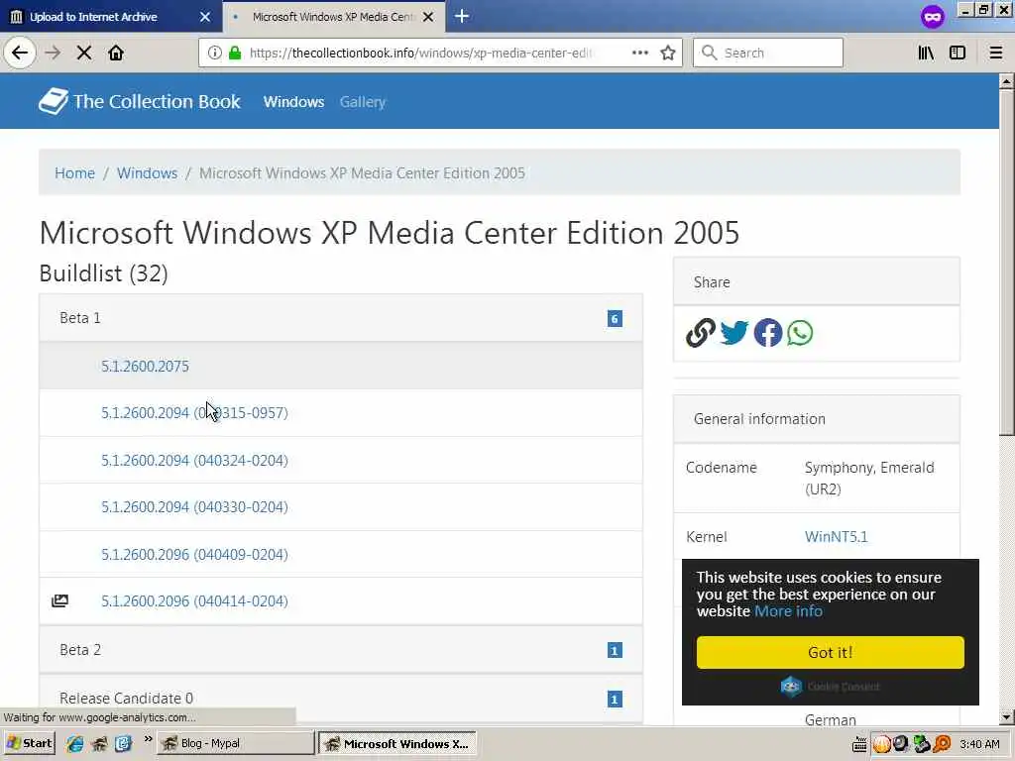Click the browser Search field
This screenshot has height=761, width=1015.
[x=768, y=53]
